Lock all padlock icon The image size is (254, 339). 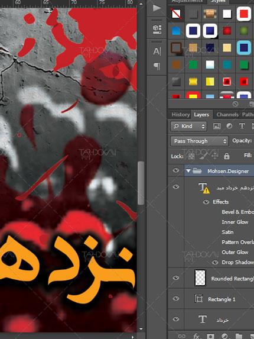[226, 156]
